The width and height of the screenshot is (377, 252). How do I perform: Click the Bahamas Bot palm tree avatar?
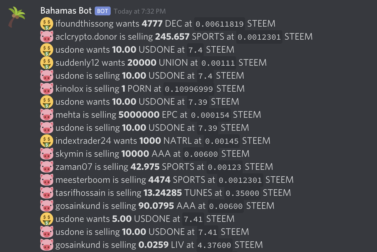pyautogui.click(x=17, y=17)
